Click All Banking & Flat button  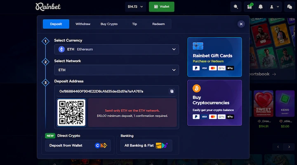(146, 146)
